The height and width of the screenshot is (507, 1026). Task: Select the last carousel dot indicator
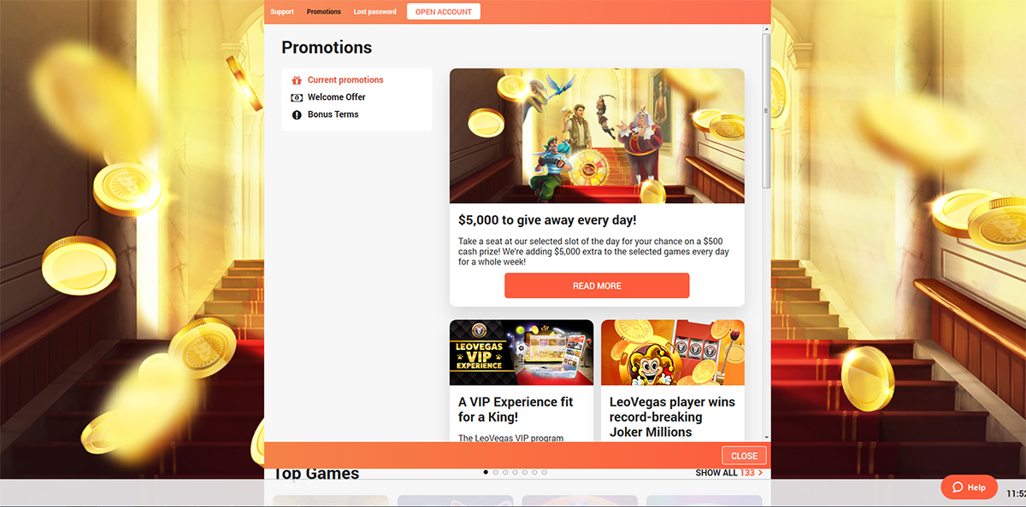coord(544,472)
